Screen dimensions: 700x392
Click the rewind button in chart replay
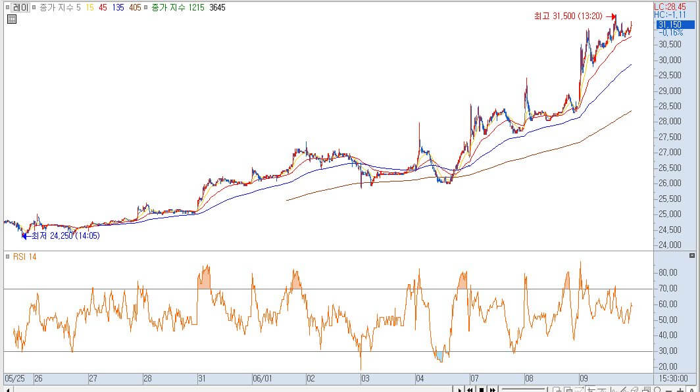tap(470, 389)
